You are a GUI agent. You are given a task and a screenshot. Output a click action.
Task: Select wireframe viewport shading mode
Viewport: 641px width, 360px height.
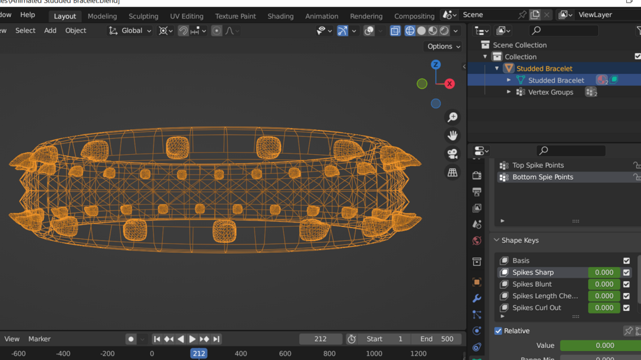click(409, 31)
